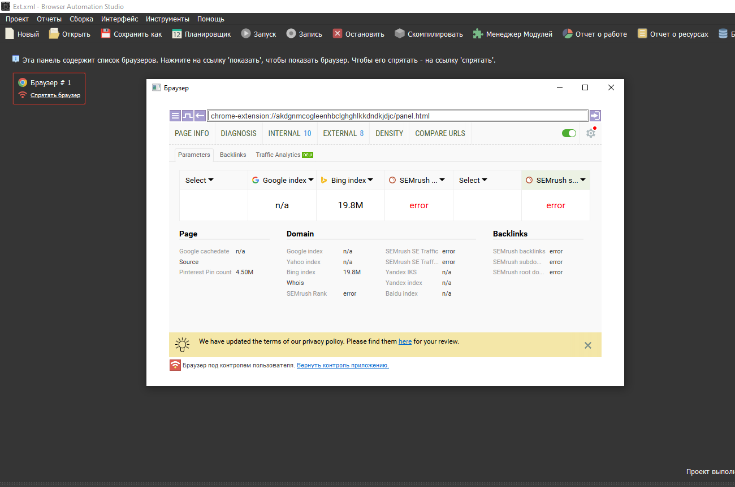Open the first Select parameter dropdown
The image size is (735, 487).
200,181
